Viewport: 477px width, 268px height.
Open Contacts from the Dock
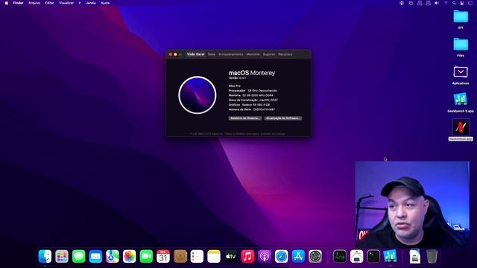coord(180,256)
